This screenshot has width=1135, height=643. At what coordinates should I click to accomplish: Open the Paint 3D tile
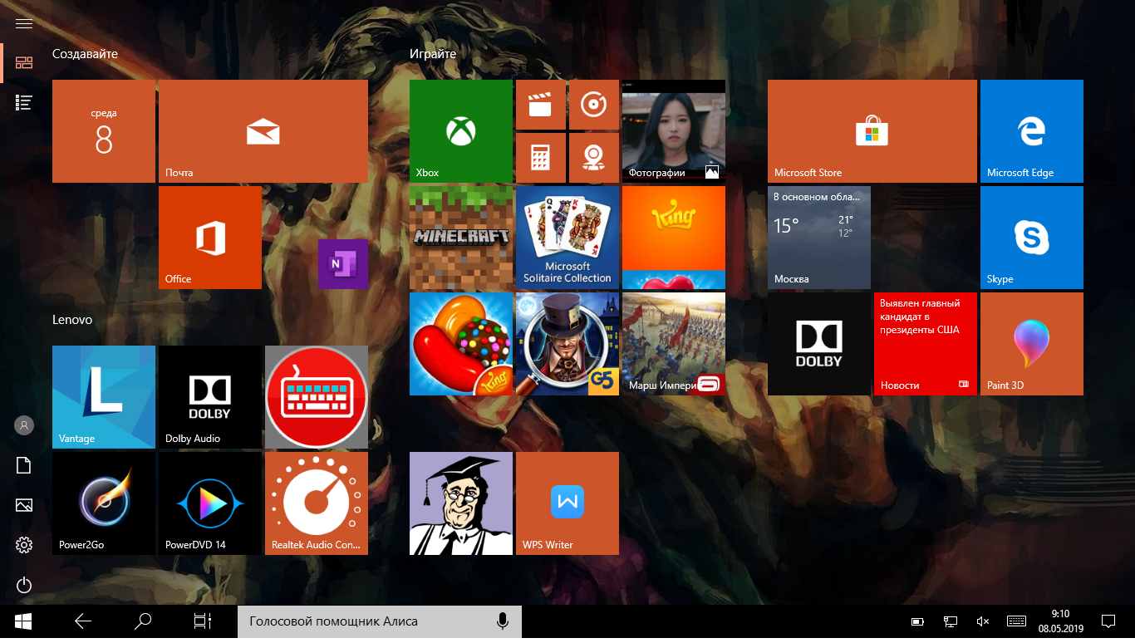[x=1032, y=344]
